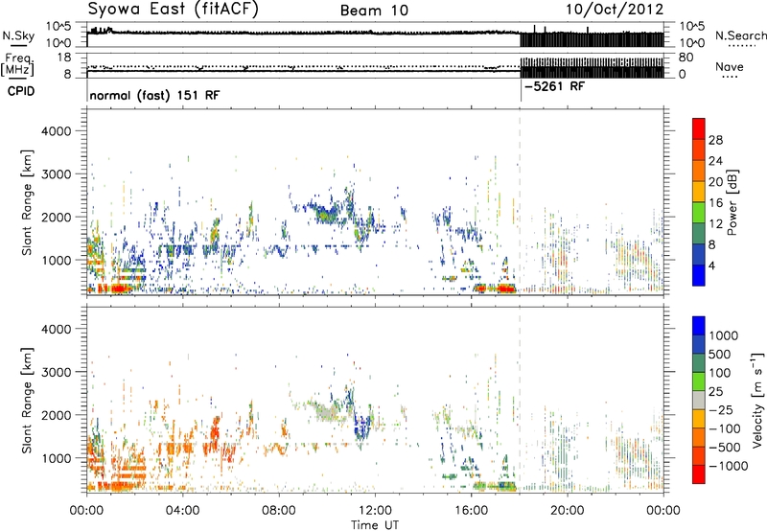
Task: Click the '28' Power colorbar tick
Action: click(x=715, y=140)
